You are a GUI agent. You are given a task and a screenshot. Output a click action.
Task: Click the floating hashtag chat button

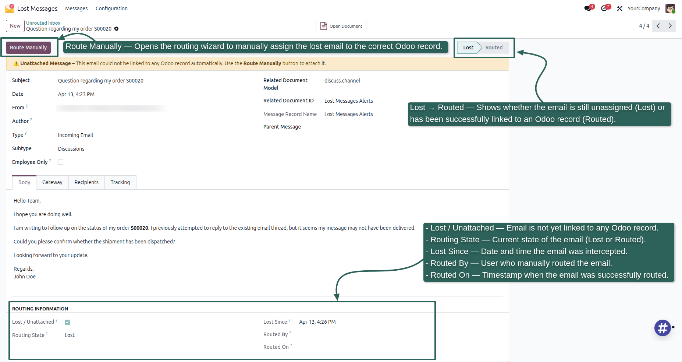663,327
